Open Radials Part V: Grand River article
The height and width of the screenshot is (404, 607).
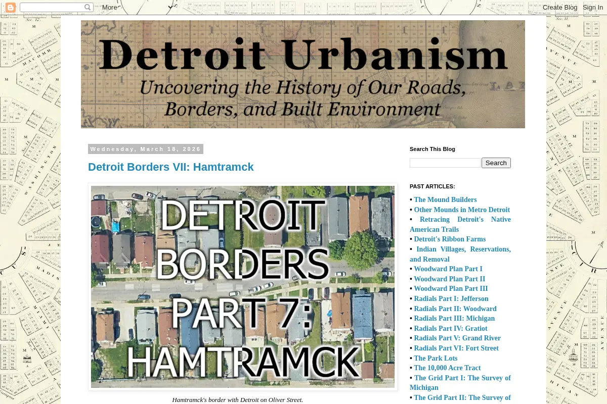(457, 338)
